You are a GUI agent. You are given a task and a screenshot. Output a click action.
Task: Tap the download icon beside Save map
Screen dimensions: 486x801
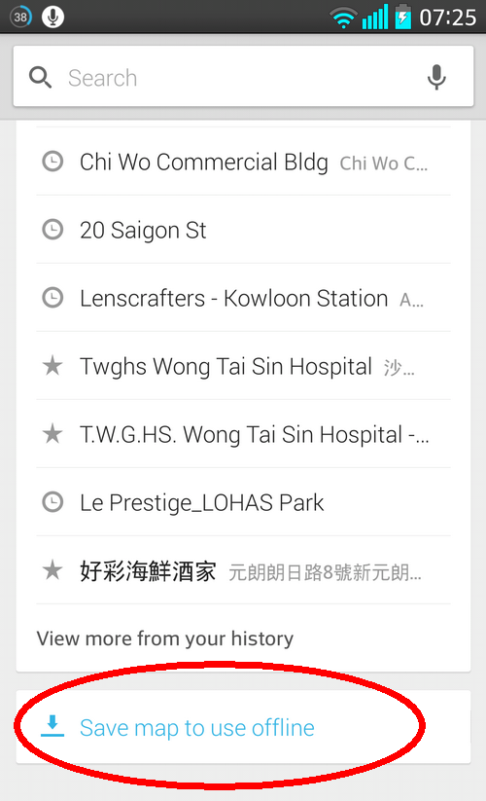52,726
